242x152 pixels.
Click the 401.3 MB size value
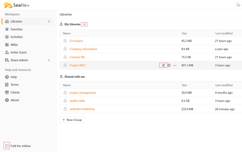tap(187, 65)
